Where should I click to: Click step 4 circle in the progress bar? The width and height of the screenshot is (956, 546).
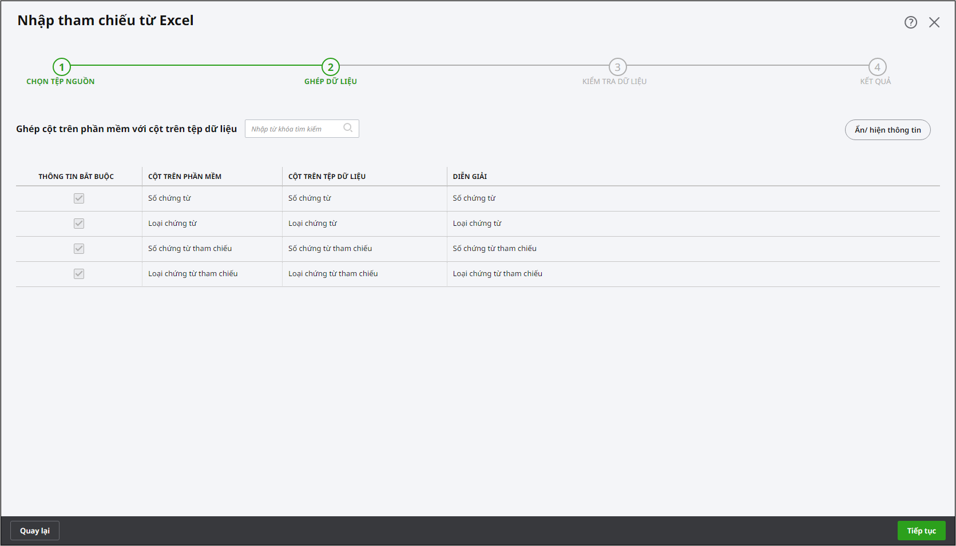pos(877,67)
